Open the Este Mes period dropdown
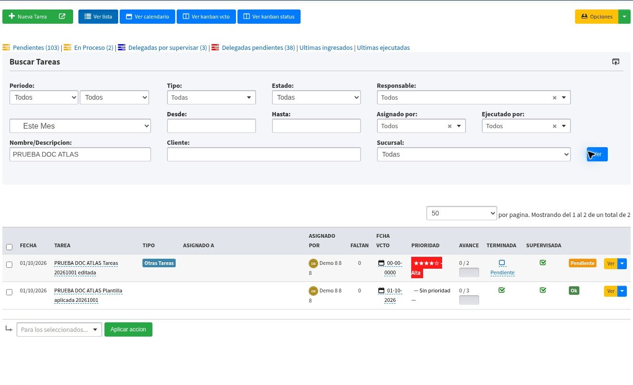 pyautogui.click(x=80, y=126)
